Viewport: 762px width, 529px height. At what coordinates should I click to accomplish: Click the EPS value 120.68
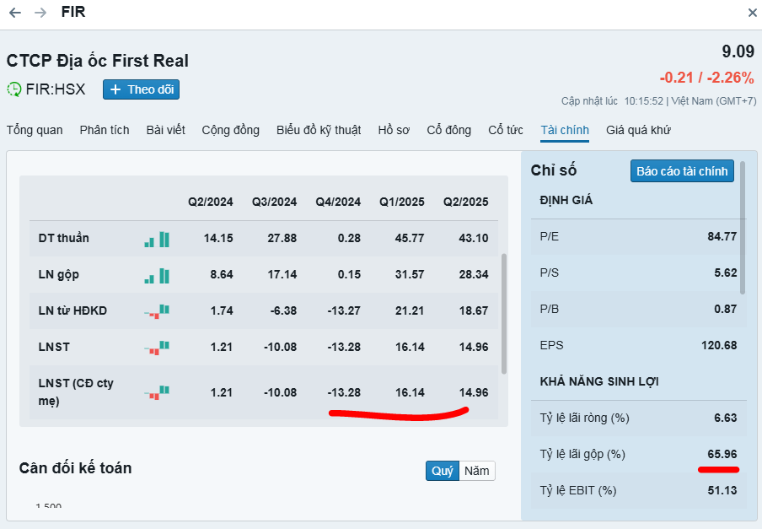pyautogui.click(x=719, y=346)
